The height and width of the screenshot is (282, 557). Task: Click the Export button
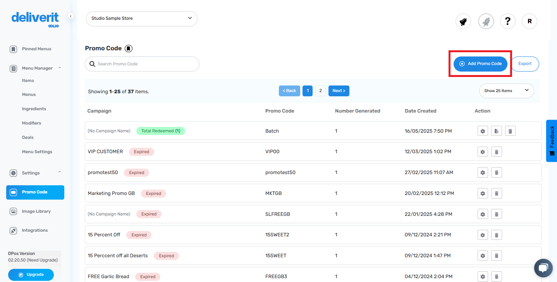click(x=525, y=64)
